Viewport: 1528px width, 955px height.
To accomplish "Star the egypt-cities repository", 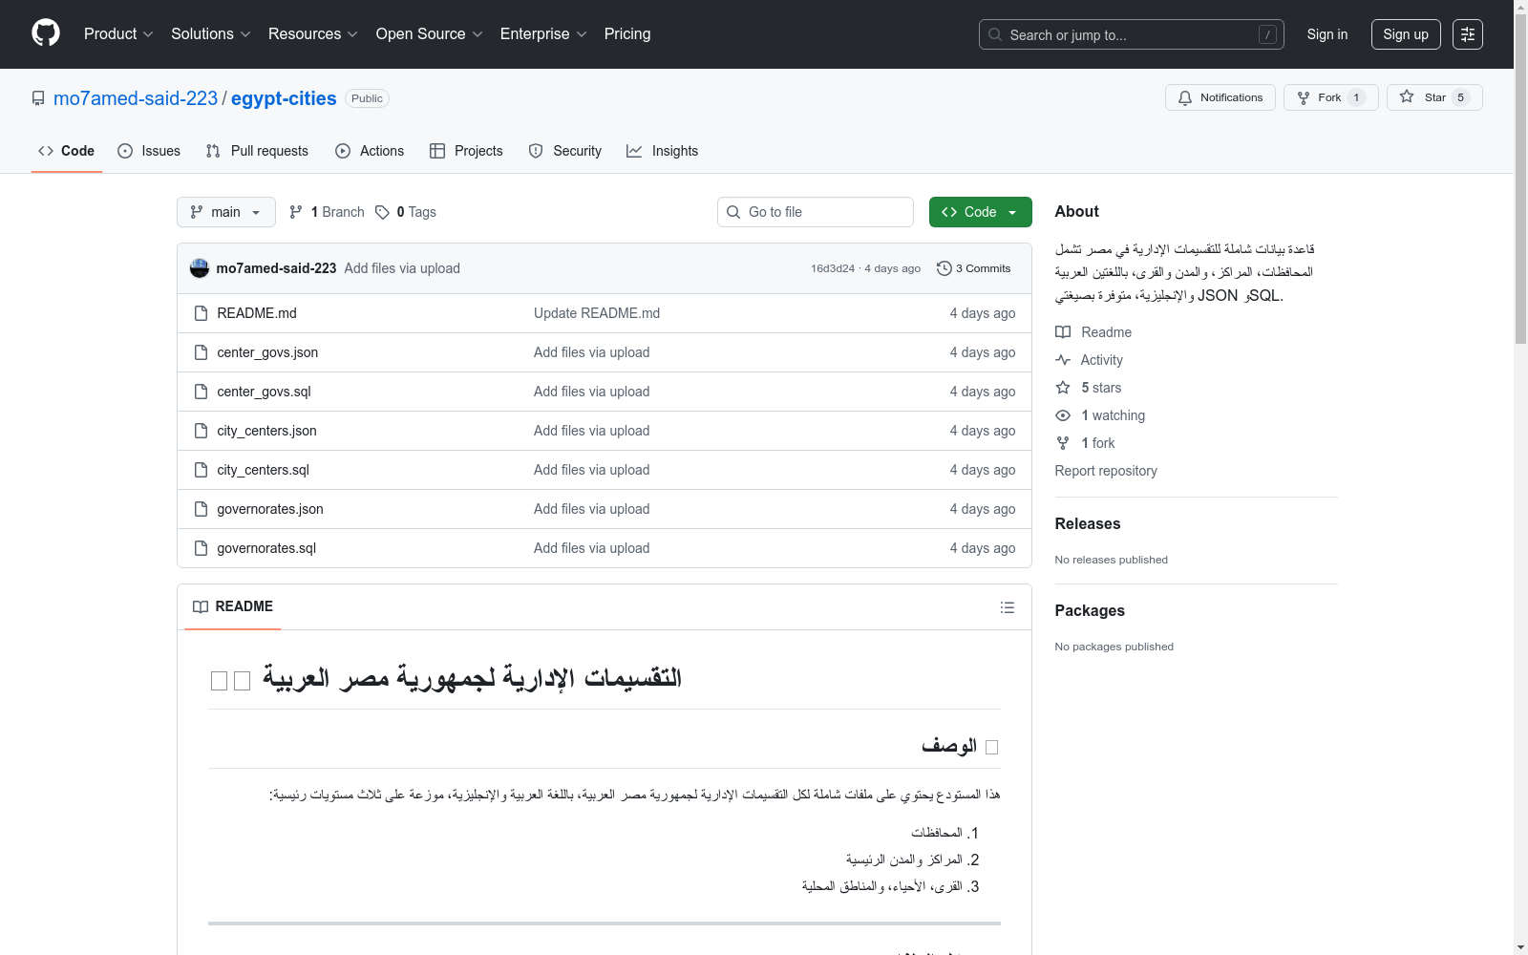I will (x=1433, y=97).
